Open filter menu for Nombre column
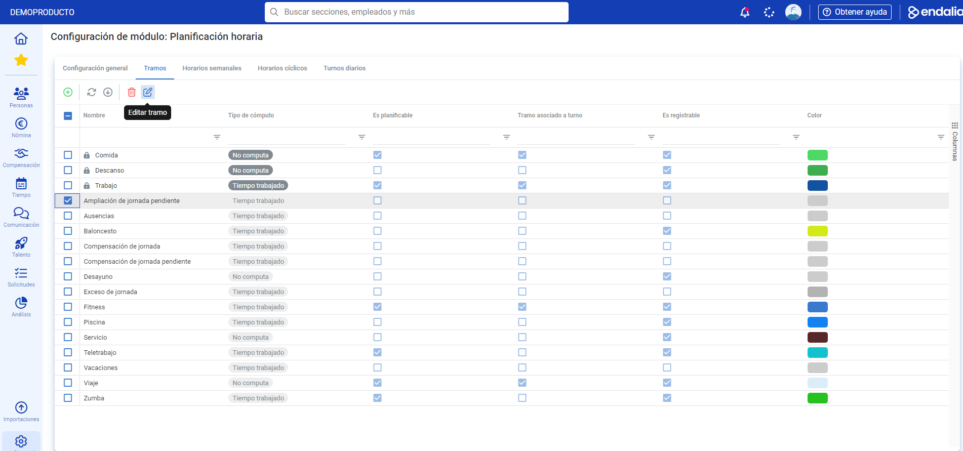 [x=217, y=137]
